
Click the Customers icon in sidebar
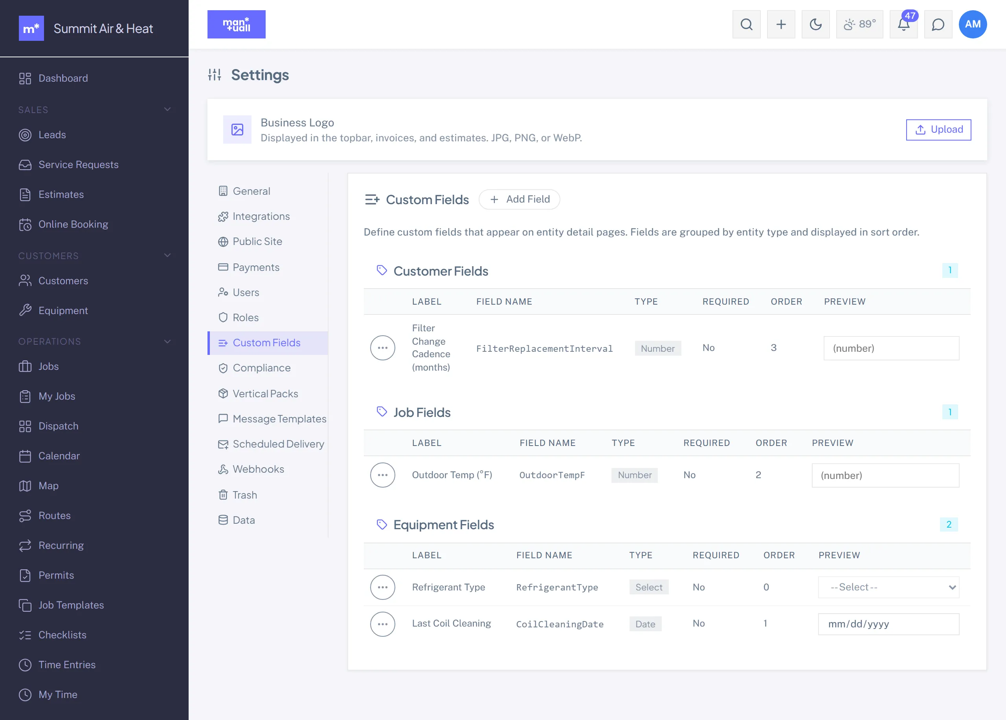click(25, 281)
